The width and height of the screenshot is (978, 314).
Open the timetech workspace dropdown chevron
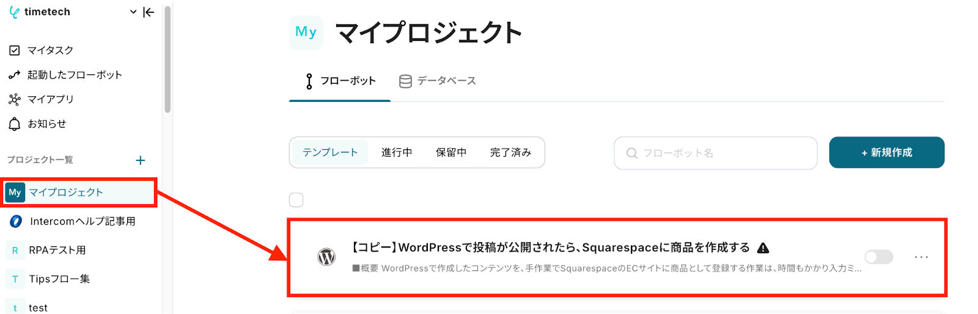point(133,12)
